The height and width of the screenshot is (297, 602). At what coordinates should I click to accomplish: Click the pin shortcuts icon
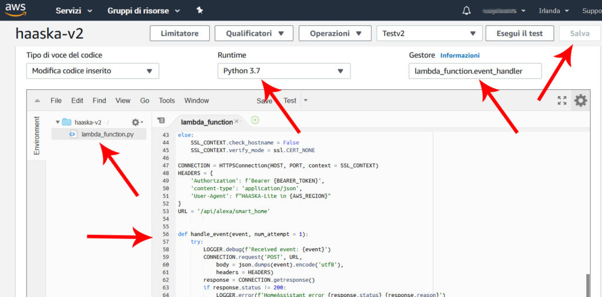tap(200, 11)
